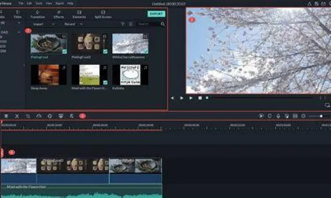
Task: Switch to the Split Screen tab
Action: point(103,15)
